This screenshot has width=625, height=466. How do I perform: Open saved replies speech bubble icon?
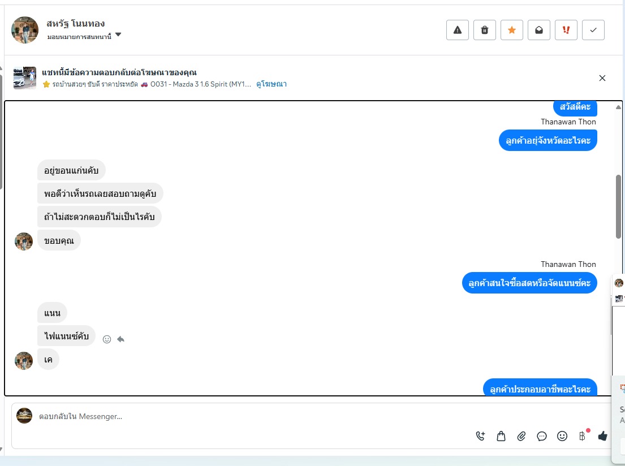tap(542, 436)
